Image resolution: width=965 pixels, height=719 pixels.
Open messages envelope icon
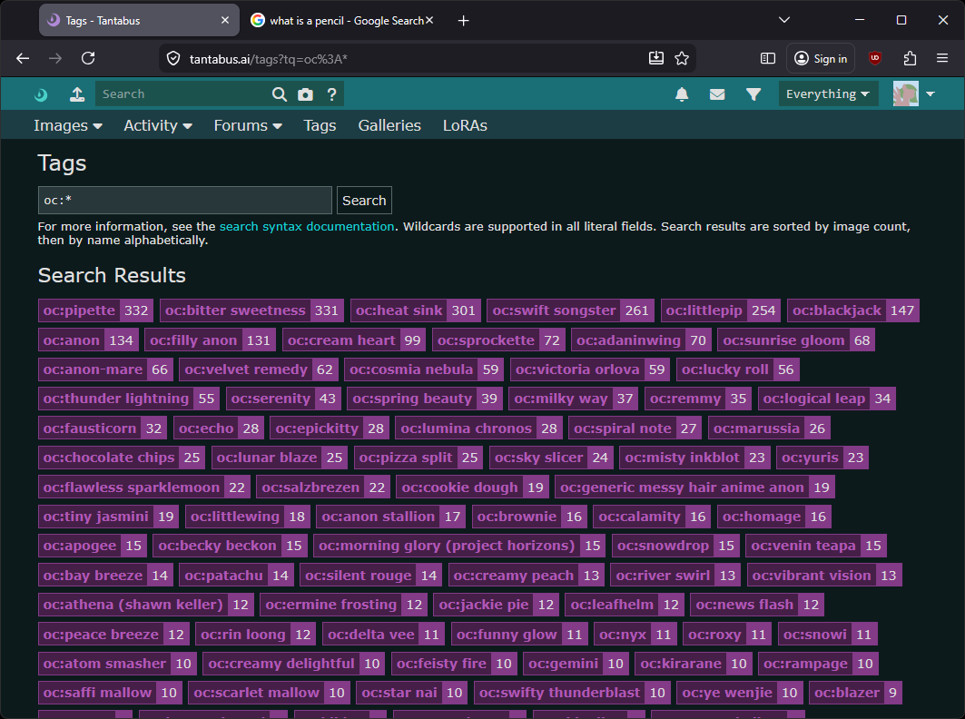[717, 94]
